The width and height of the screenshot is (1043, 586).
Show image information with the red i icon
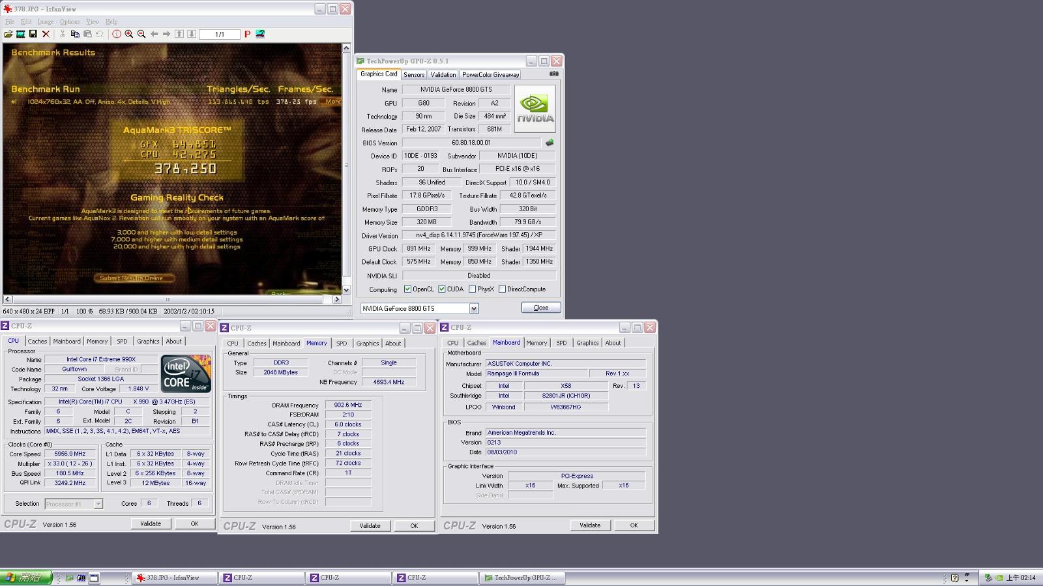coord(117,34)
